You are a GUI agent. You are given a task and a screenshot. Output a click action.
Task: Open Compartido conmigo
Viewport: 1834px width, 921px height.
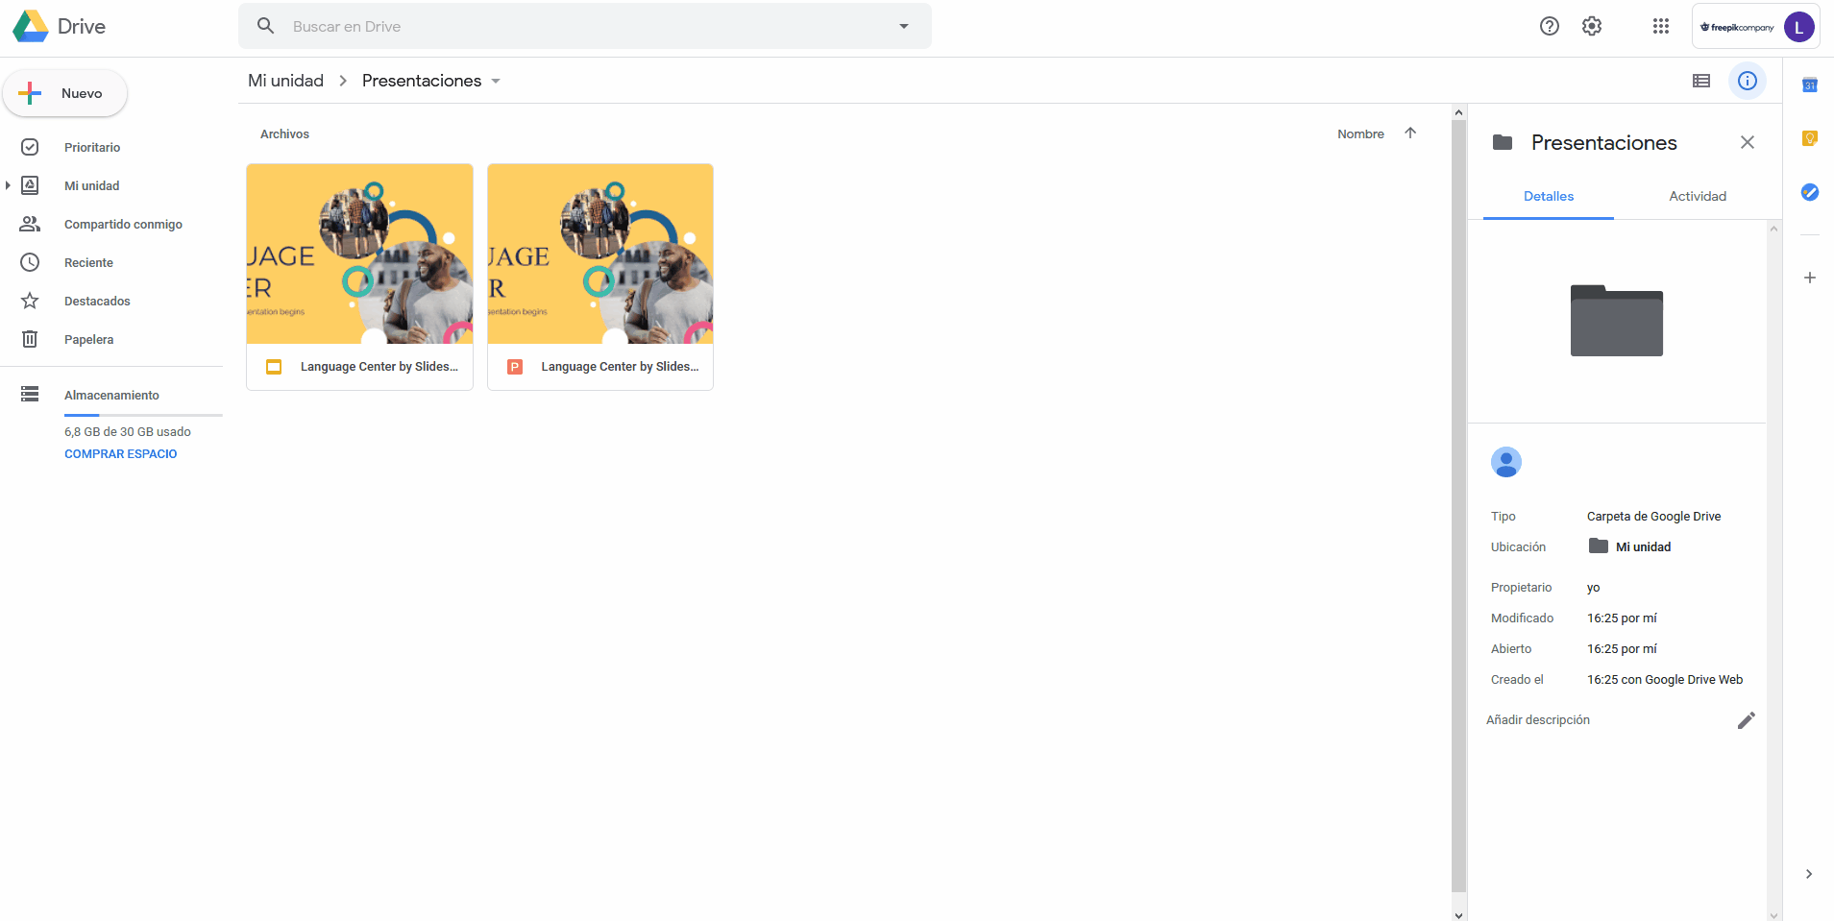pos(123,224)
